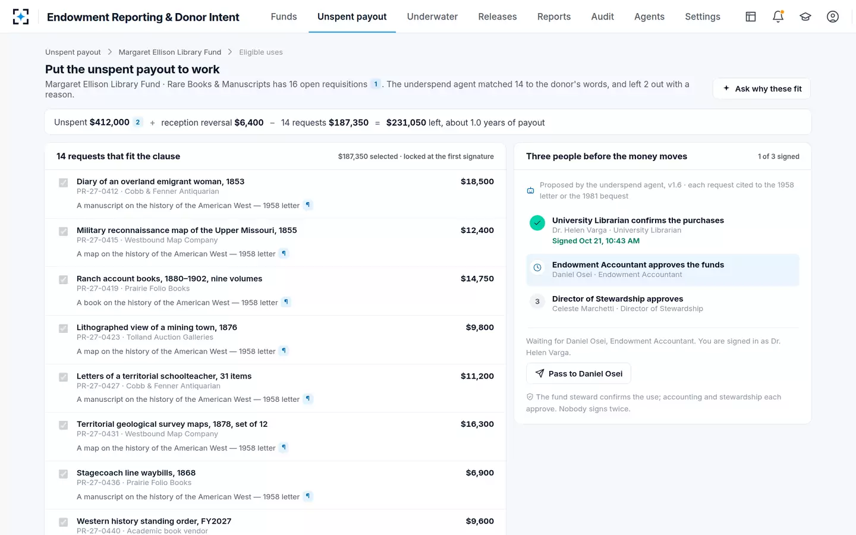Toggle checkbox for Ranch account books, 1880–1902
This screenshot has width=856, height=535.
click(64, 279)
